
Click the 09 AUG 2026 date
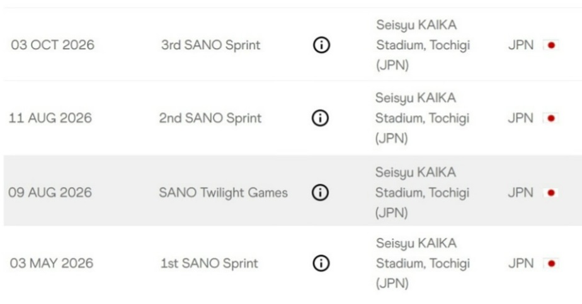(x=50, y=193)
